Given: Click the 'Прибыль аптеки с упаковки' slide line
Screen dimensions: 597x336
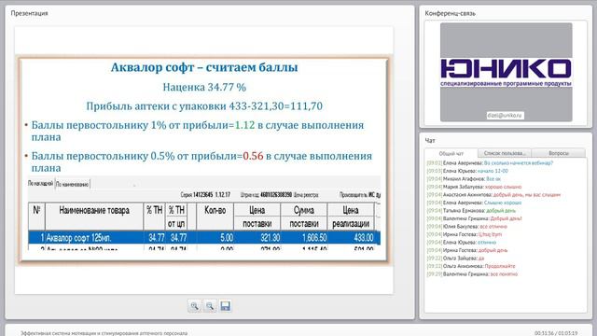Looking at the screenshot, I should [204, 105].
